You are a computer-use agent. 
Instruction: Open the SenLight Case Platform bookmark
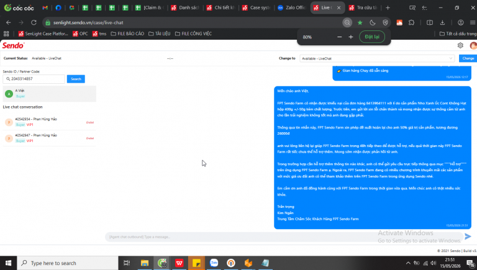tap(43, 34)
